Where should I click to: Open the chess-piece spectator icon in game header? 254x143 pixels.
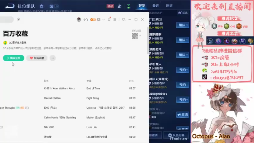coord(119,6)
